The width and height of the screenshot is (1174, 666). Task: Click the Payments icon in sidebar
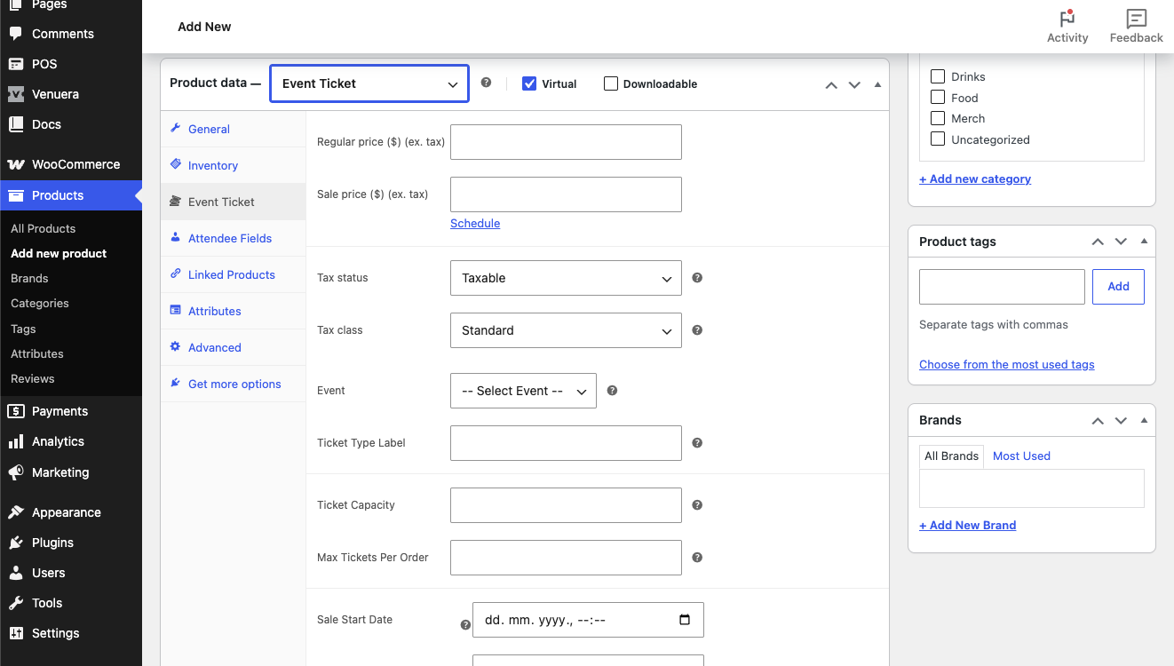(x=16, y=411)
